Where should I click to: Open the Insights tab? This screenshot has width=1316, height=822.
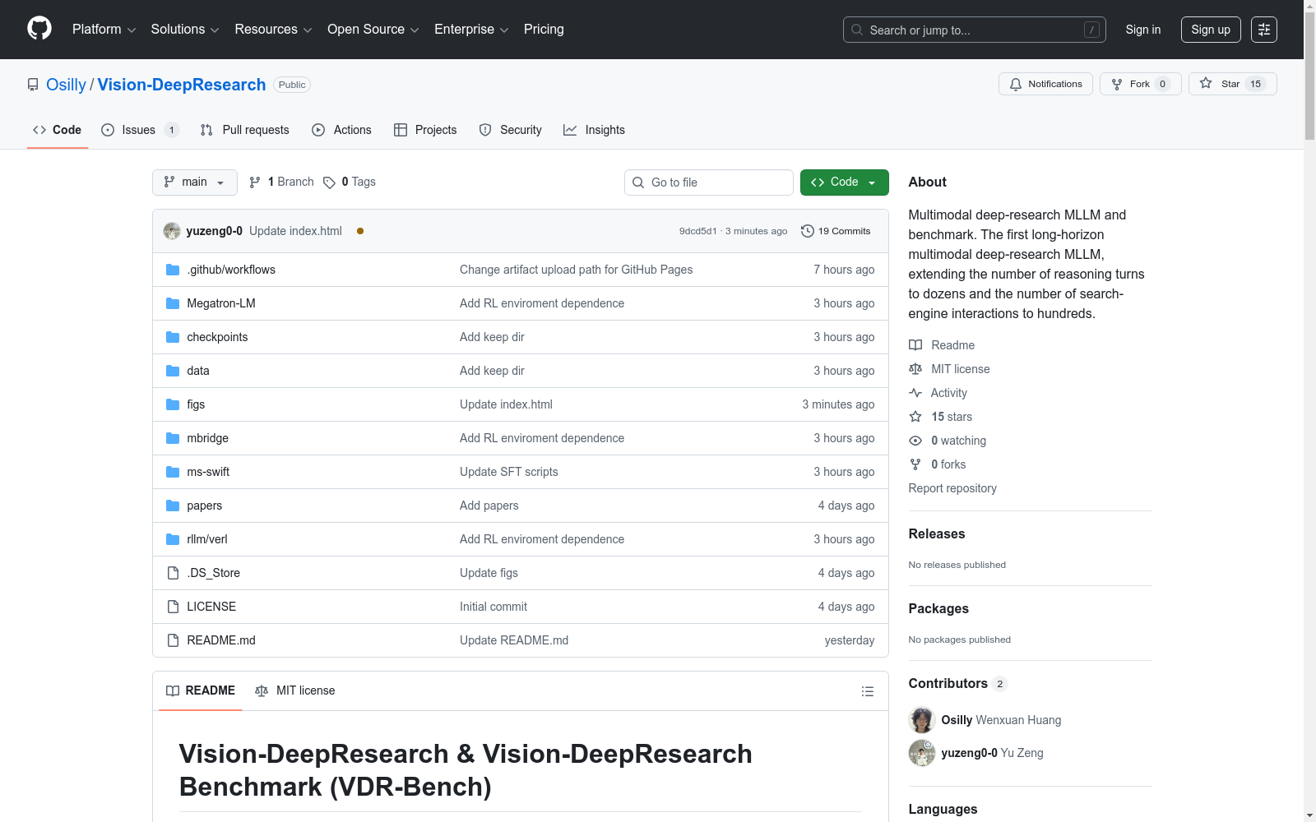[595, 130]
